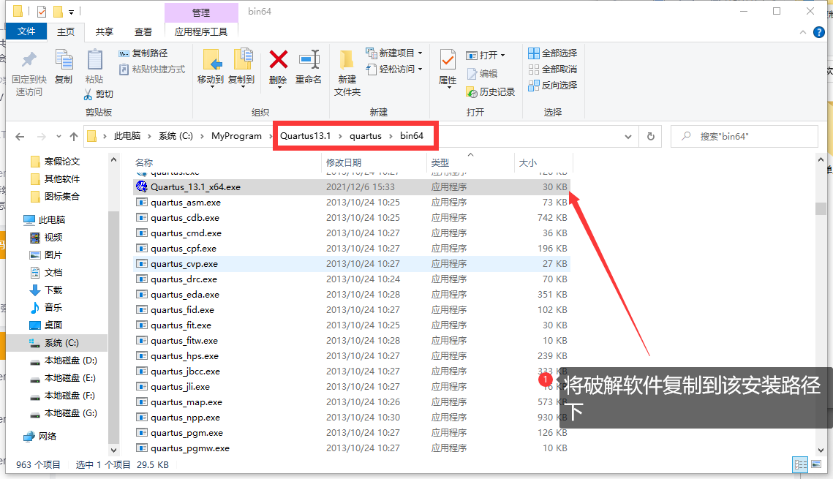Screen dimensions: 833x479
Task: Open the New Item (新建项目) dropdown
Action: pyautogui.click(x=394, y=53)
